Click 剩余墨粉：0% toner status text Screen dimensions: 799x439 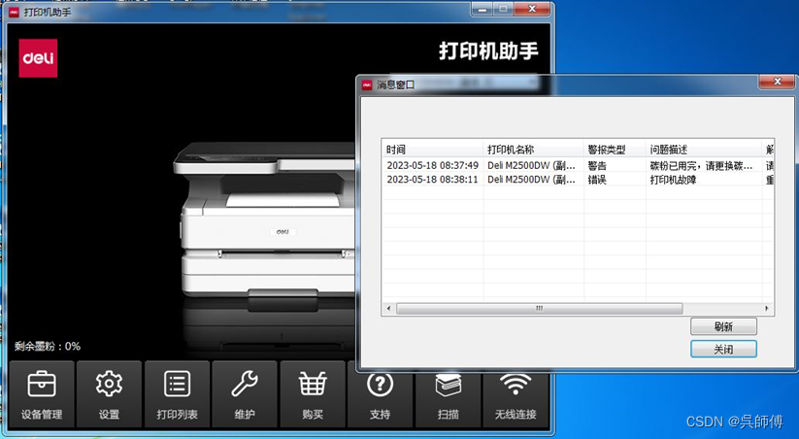point(48,346)
